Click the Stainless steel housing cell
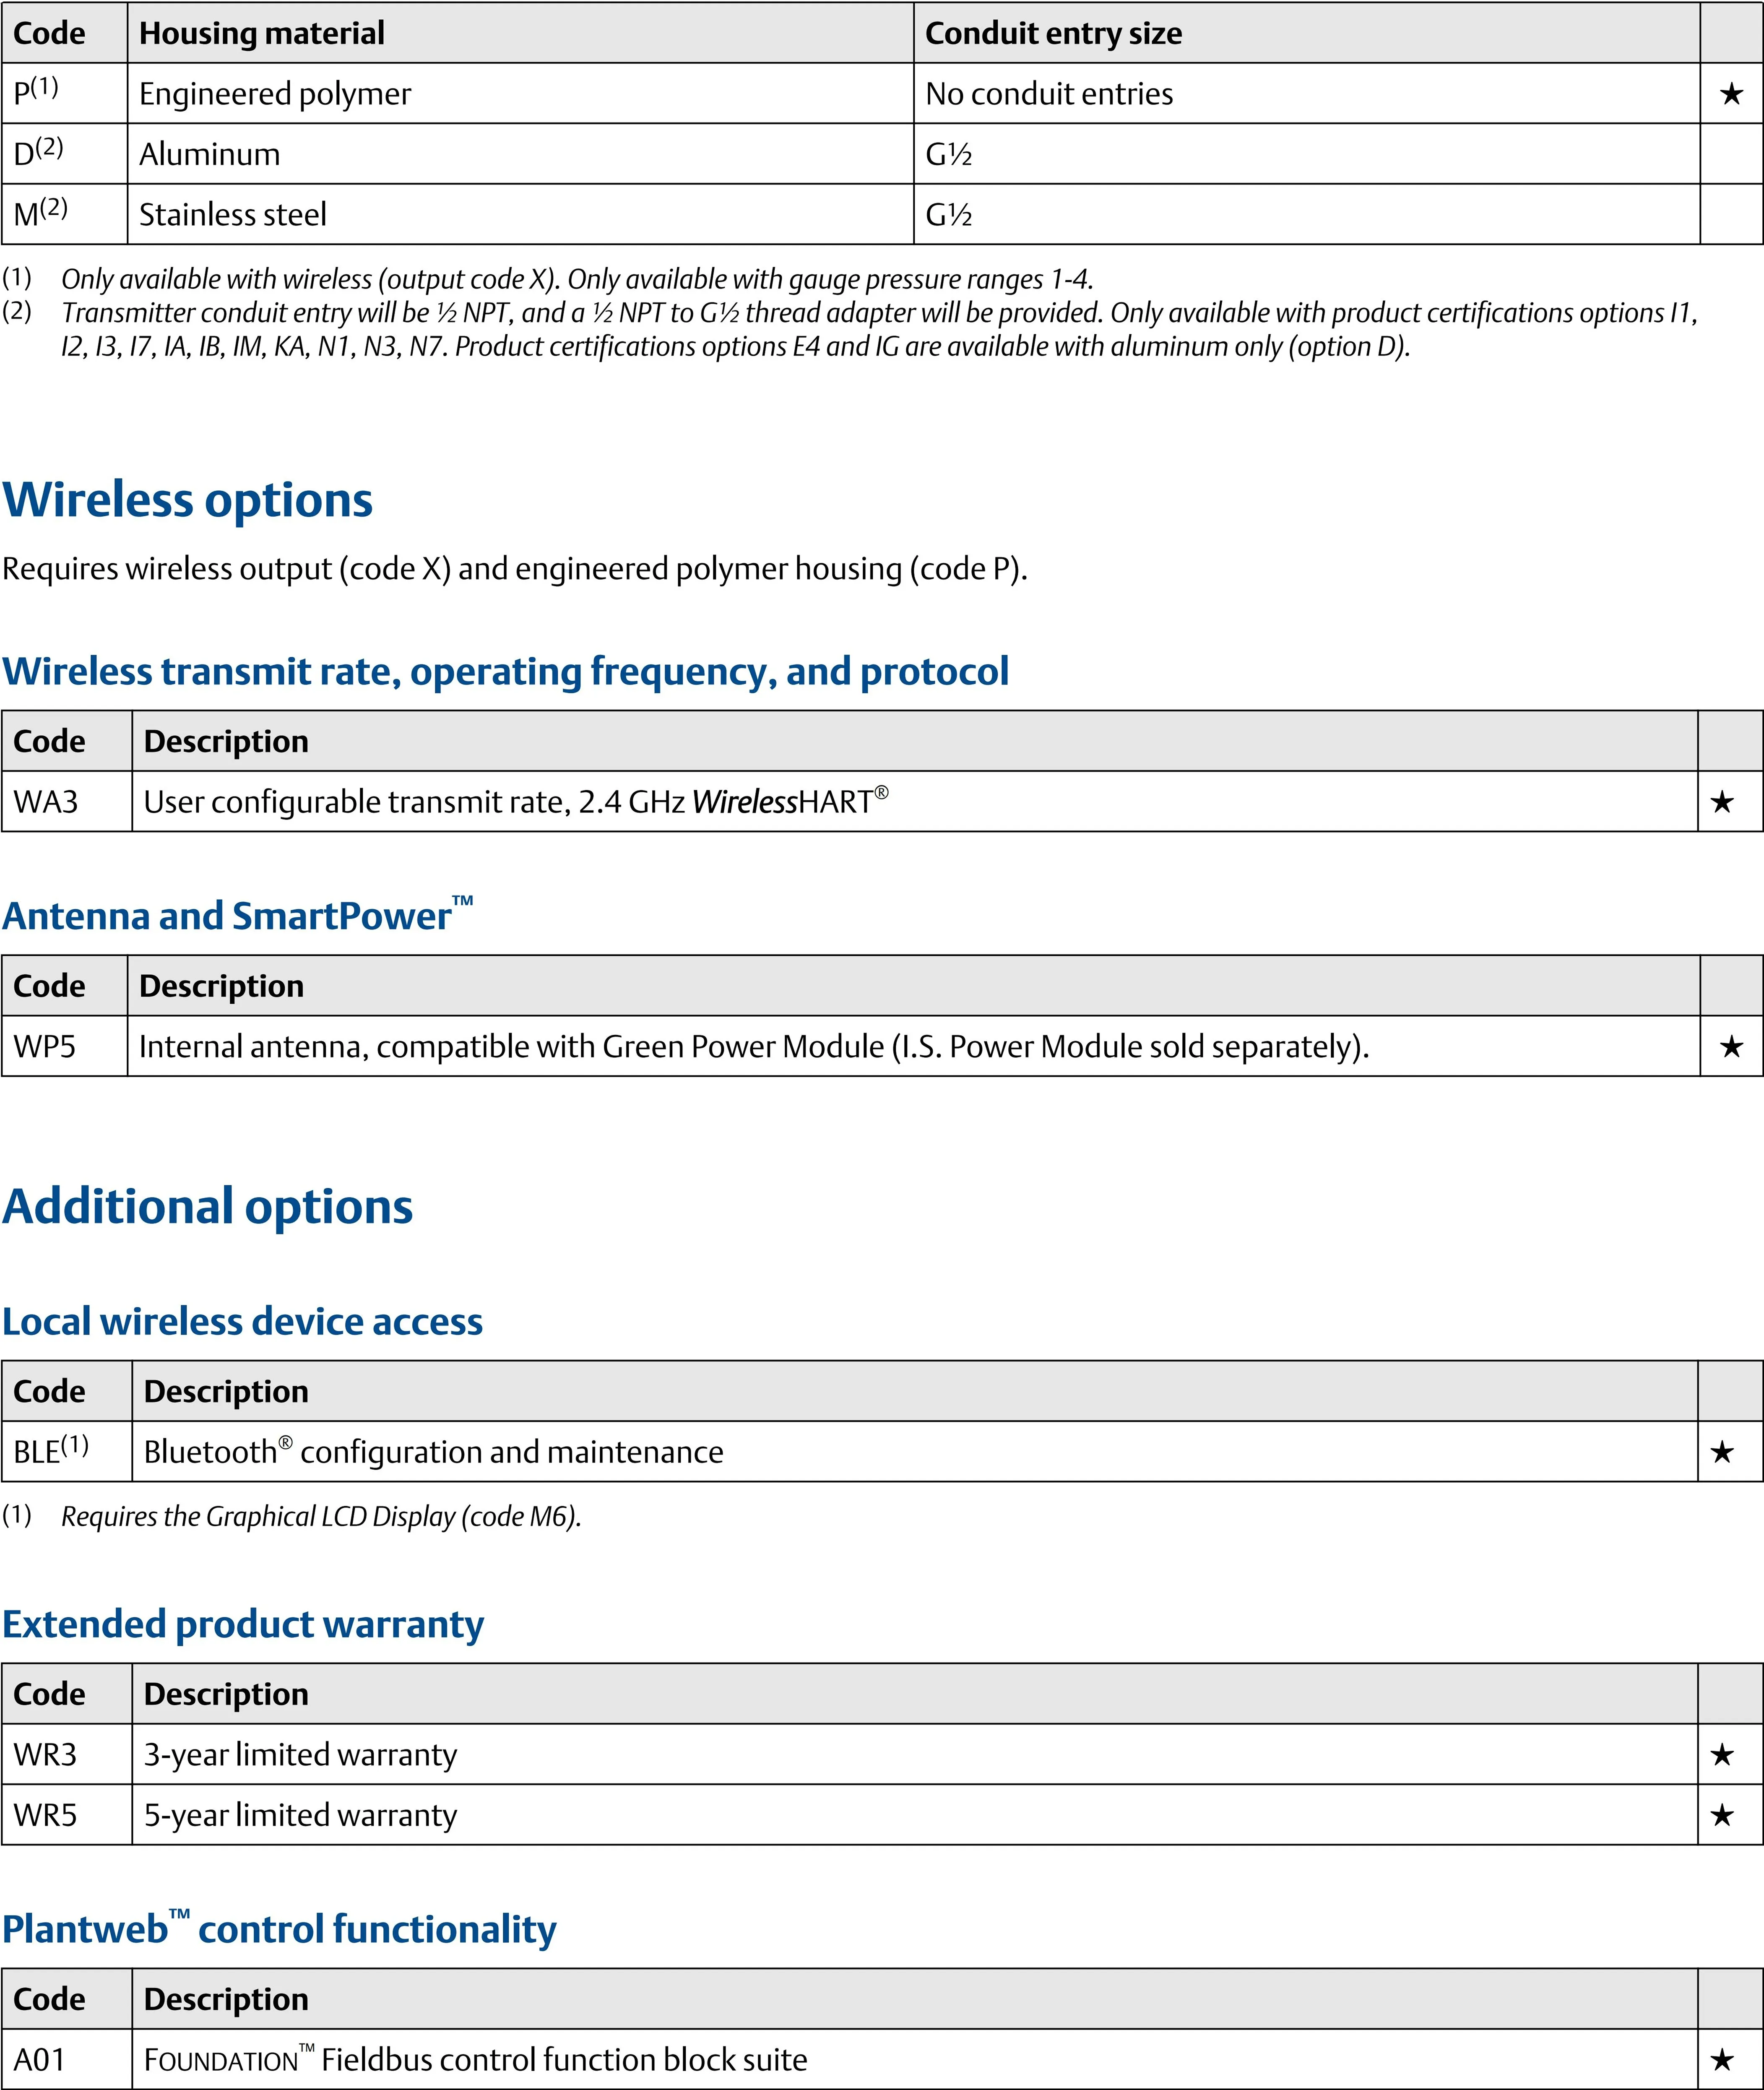The image size is (1764, 2090). (x=233, y=214)
